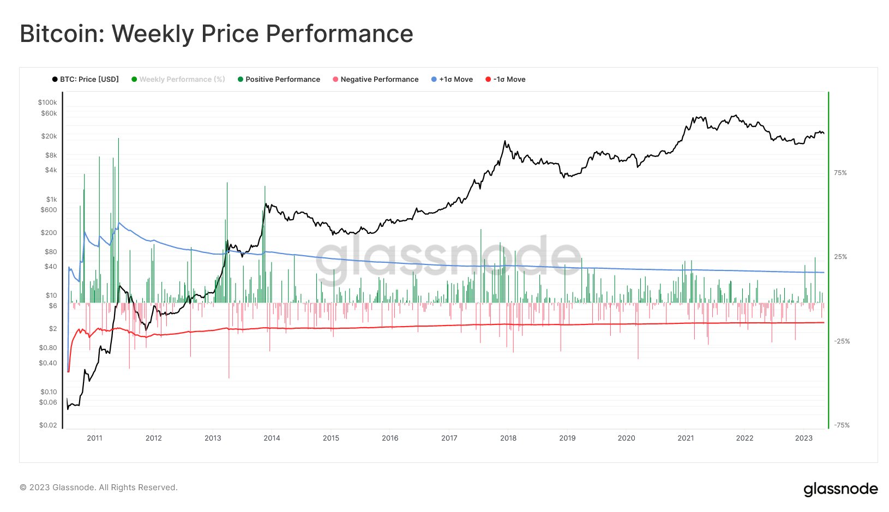Click the $100k price axis label
This screenshot has width=889, height=512.
pos(47,103)
